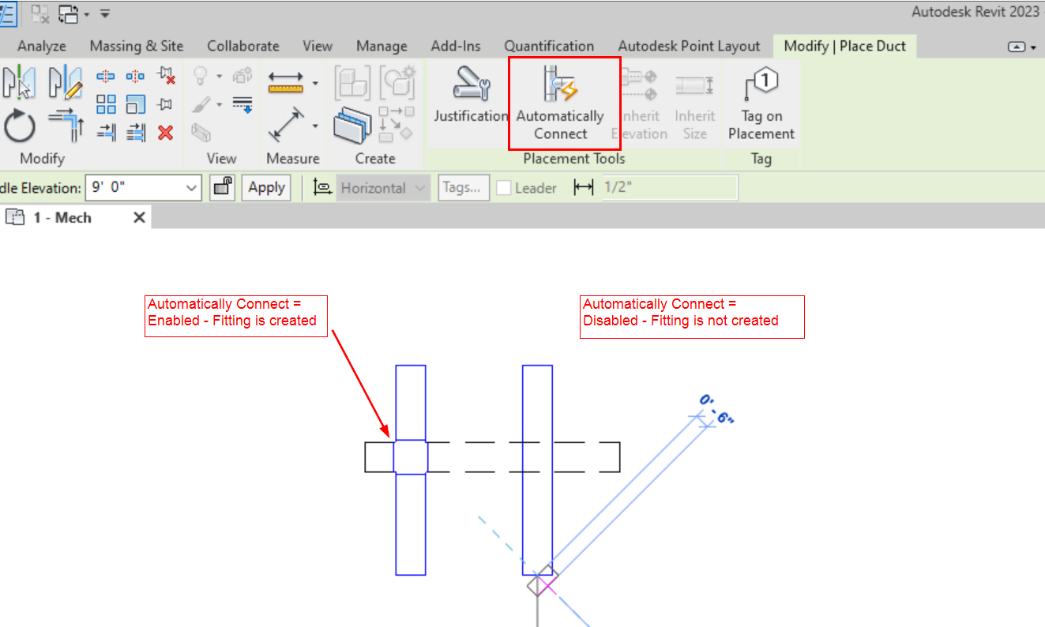Image resolution: width=1045 pixels, height=627 pixels.
Task: Open the Autodesk Point Layout tab
Action: [x=689, y=46]
